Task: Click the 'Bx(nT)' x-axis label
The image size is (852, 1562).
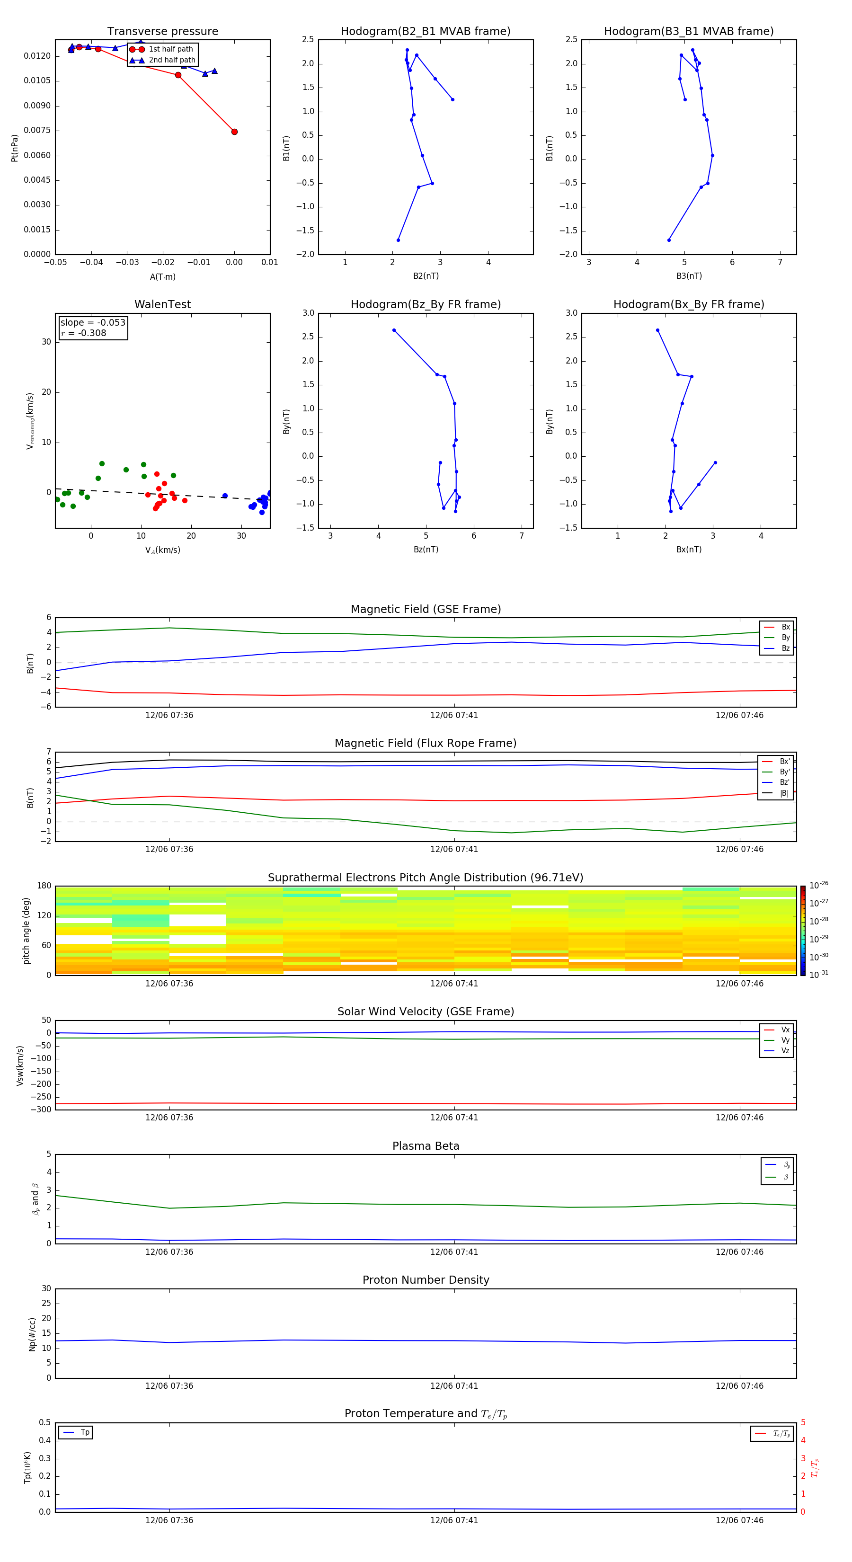Action: pyautogui.click(x=689, y=550)
